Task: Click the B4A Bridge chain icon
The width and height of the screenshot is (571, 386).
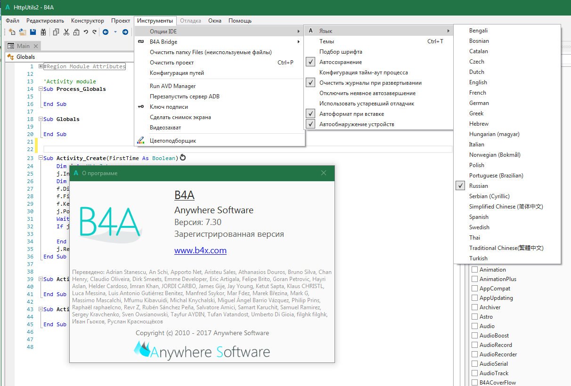Action: point(141,42)
